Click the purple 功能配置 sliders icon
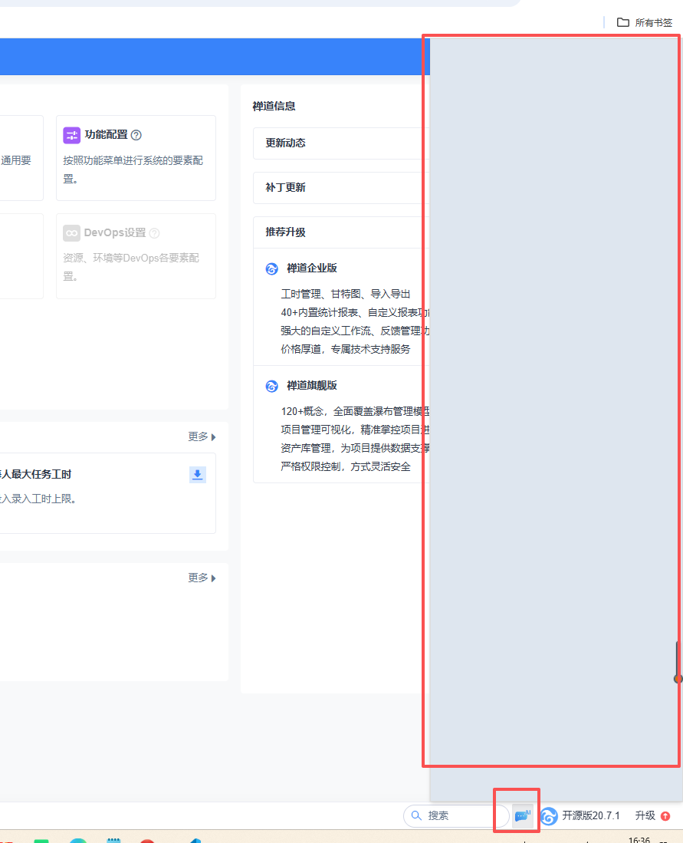 click(71, 135)
